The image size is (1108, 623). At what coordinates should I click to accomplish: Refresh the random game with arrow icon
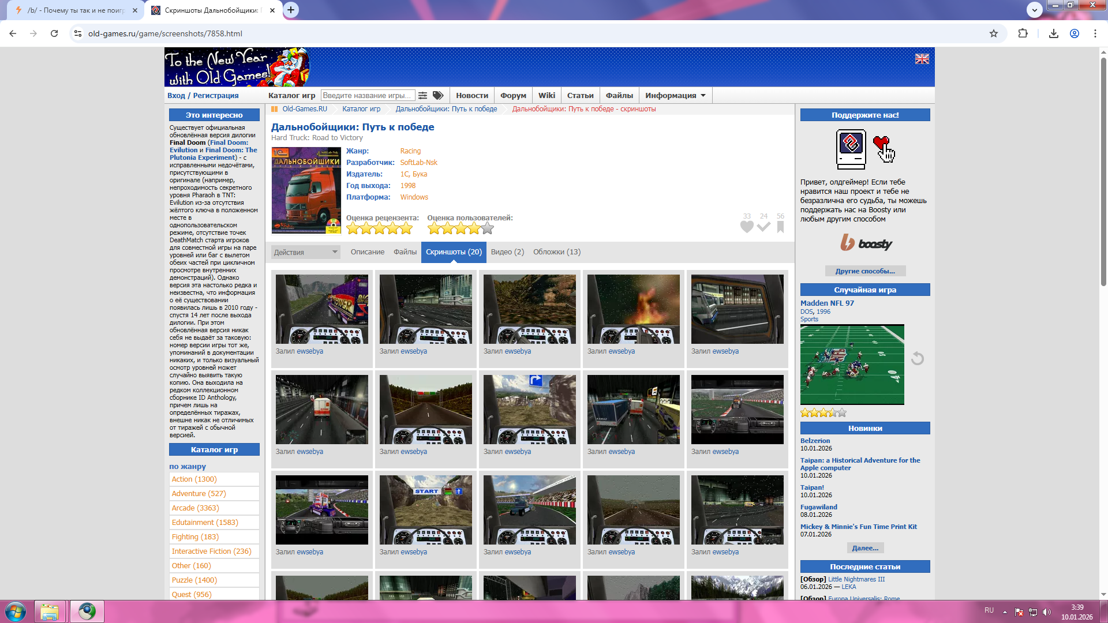[x=917, y=359]
